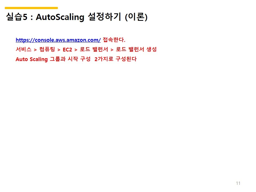Image resolution: width=256 pixels, height=192 pixels.
Task: Select the EC2 text in the path
Action: click(x=67, y=50)
